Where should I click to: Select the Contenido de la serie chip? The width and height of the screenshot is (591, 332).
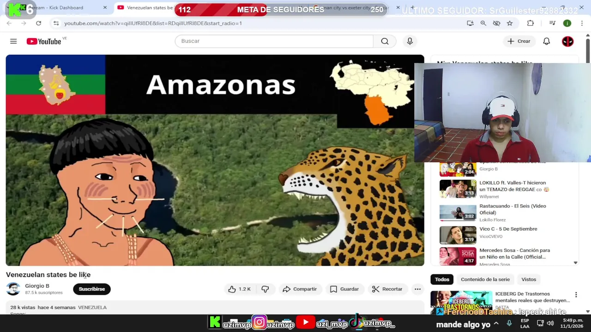point(485,279)
